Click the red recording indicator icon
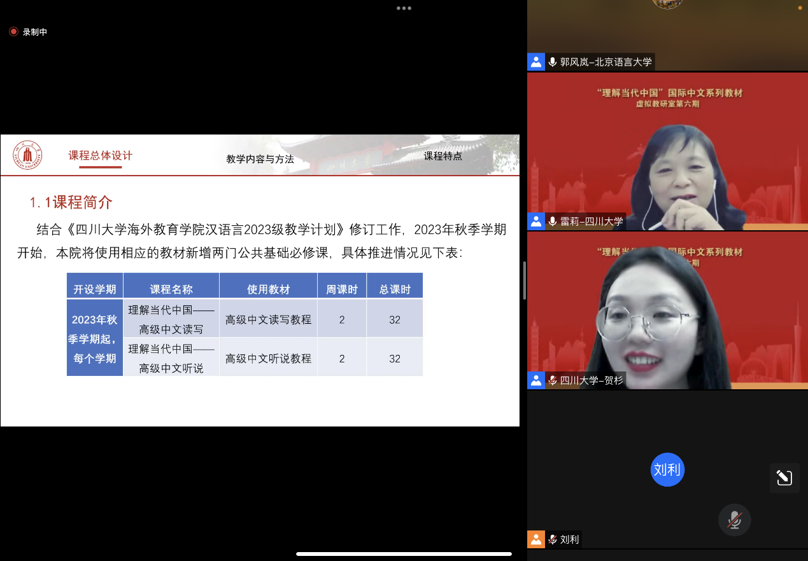This screenshot has width=808, height=561. (13, 32)
